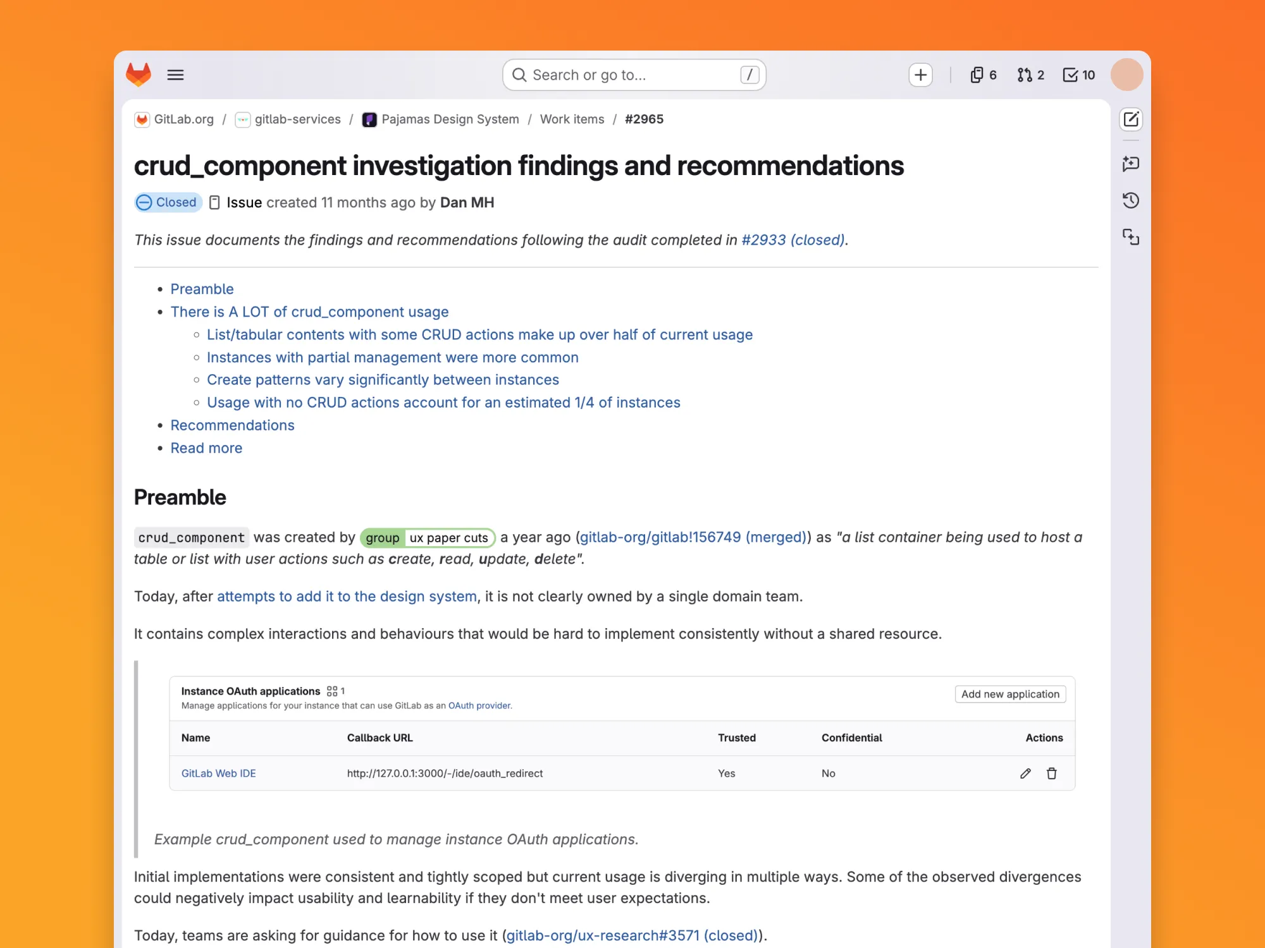Click the edit pencil for GitLab Web IDE
This screenshot has height=948, width=1265.
tap(1025, 774)
